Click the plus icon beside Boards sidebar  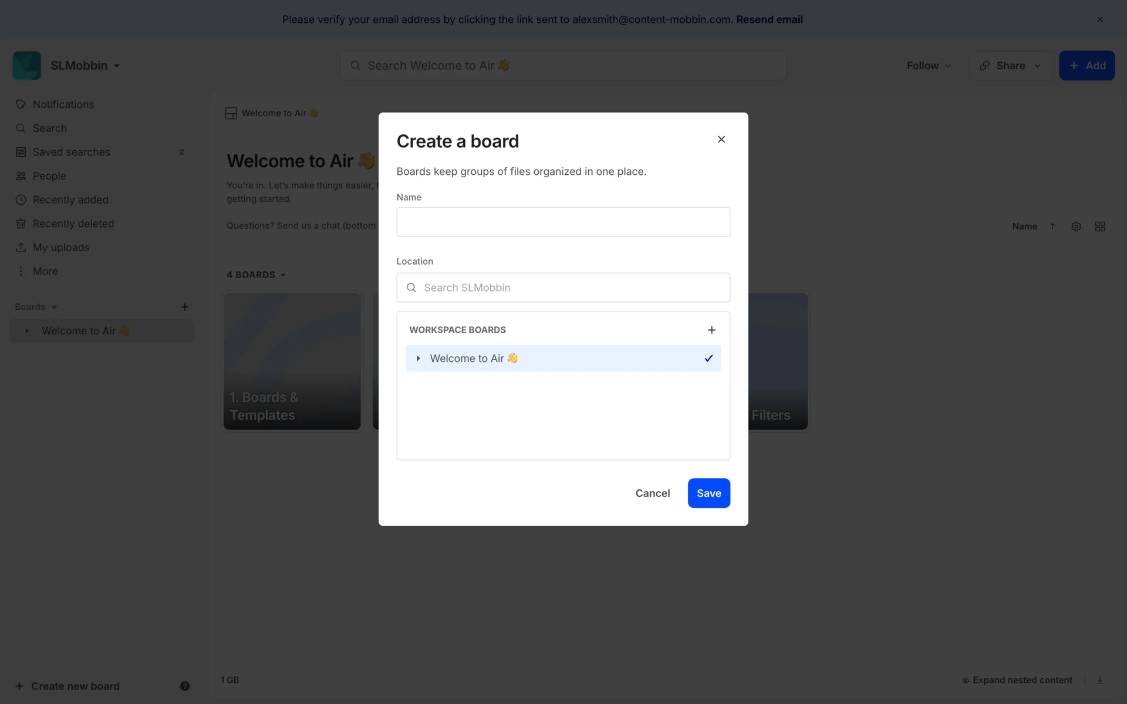click(x=184, y=307)
